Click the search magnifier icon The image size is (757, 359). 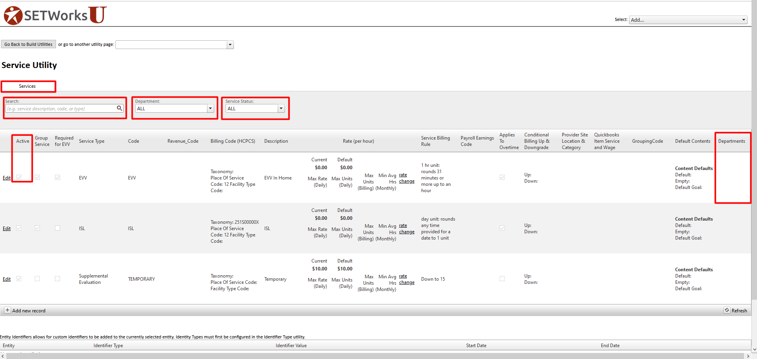click(x=119, y=108)
